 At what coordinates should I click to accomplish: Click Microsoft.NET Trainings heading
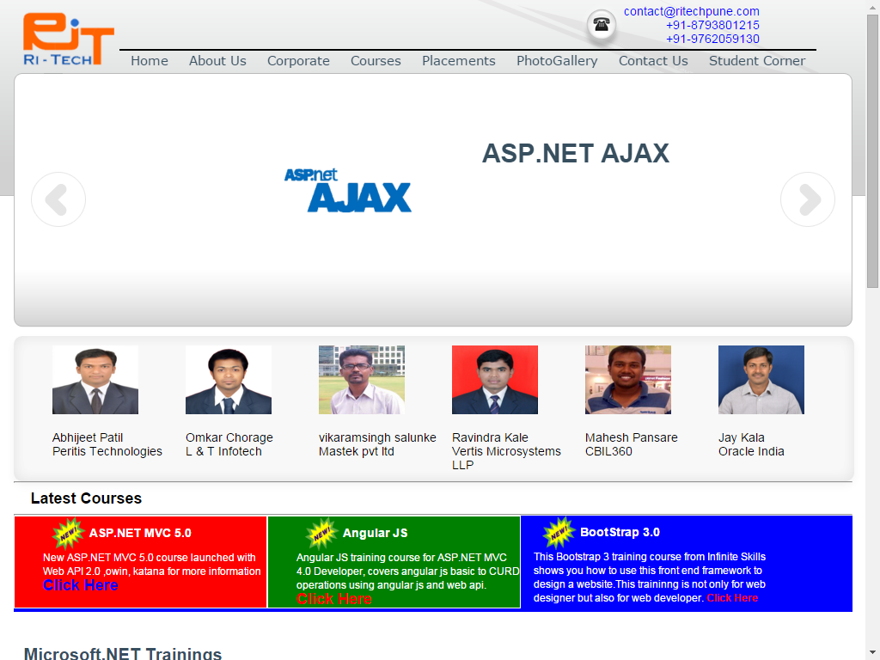pos(122,653)
